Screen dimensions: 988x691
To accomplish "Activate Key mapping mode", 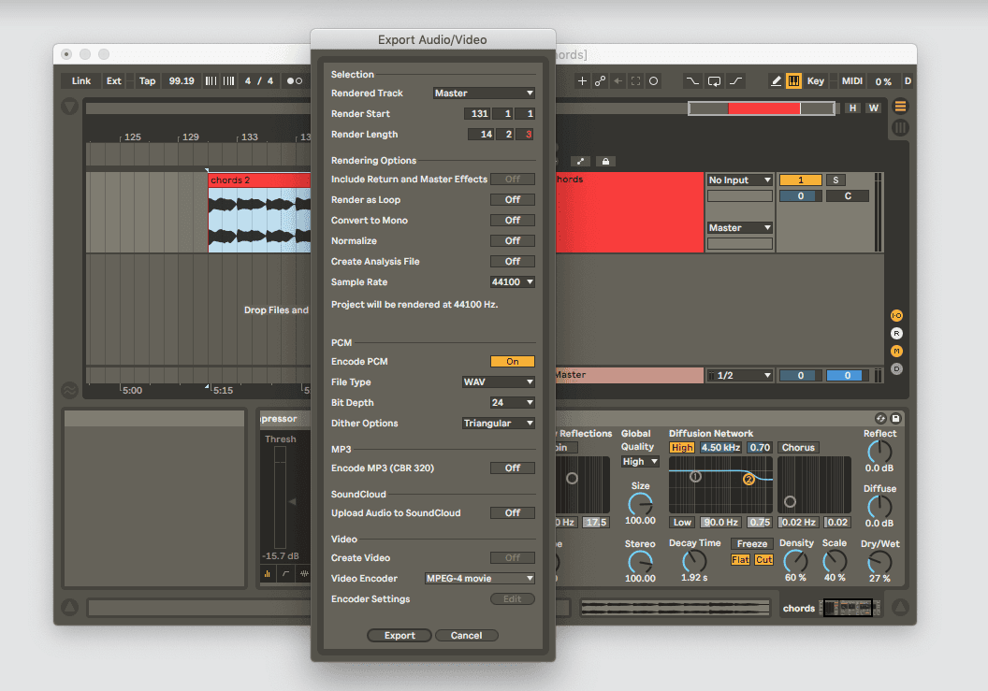I will [816, 81].
